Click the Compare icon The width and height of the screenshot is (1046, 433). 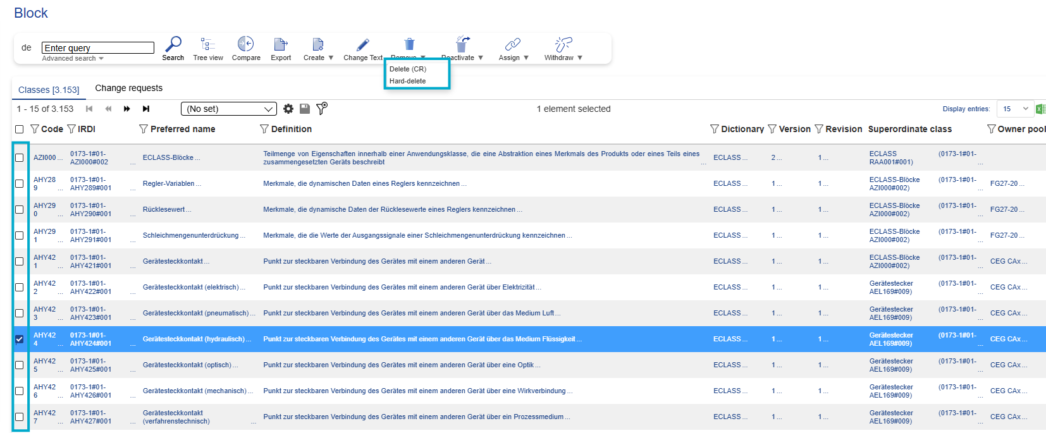click(x=245, y=44)
